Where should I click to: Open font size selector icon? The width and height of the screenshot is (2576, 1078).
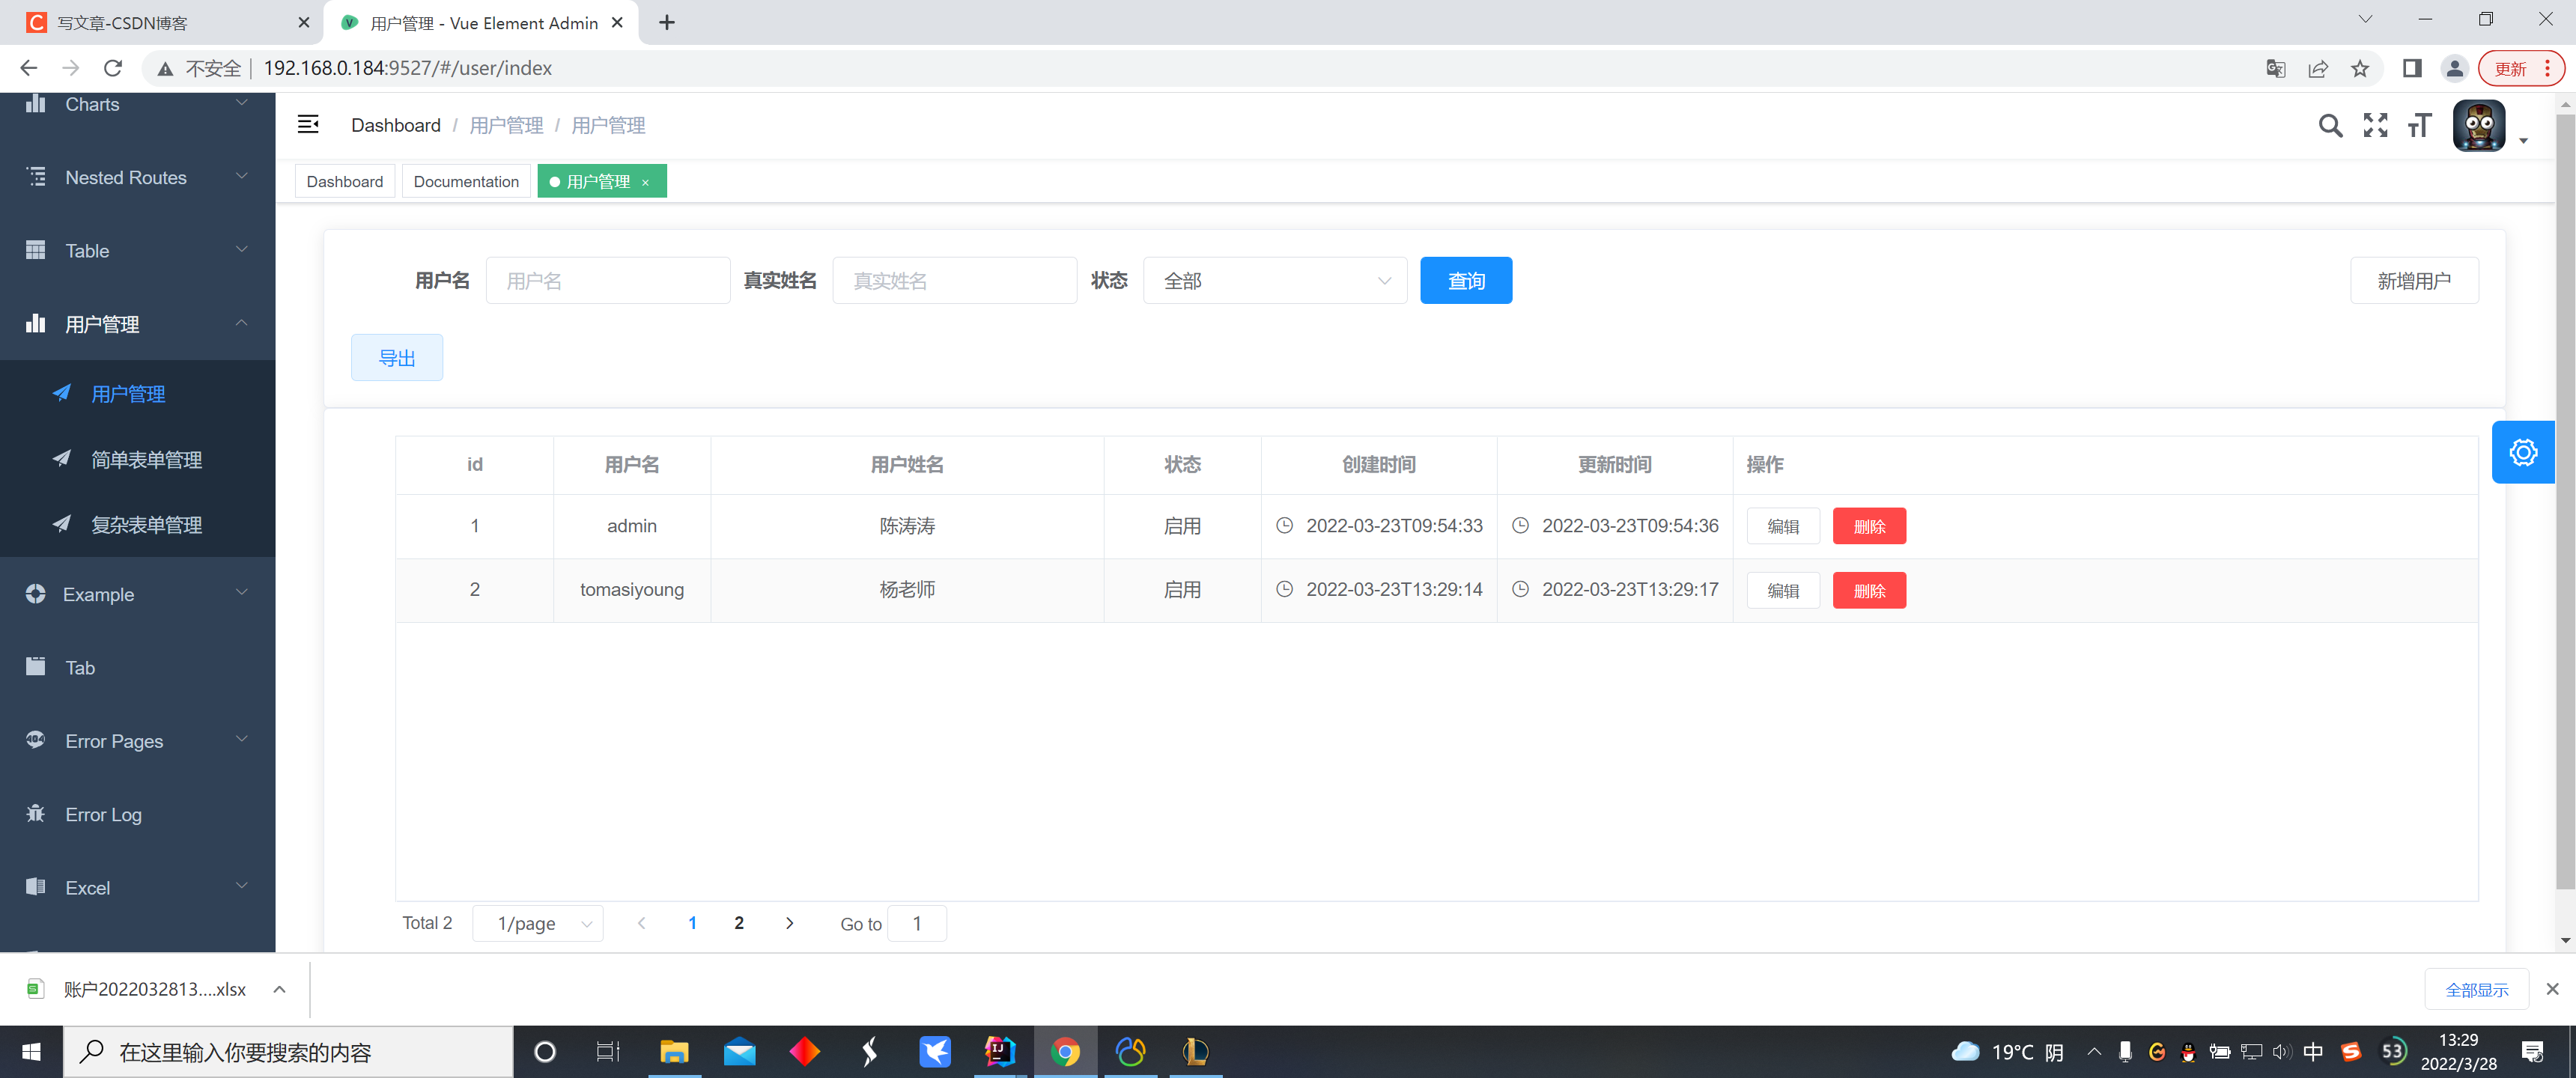[2419, 125]
